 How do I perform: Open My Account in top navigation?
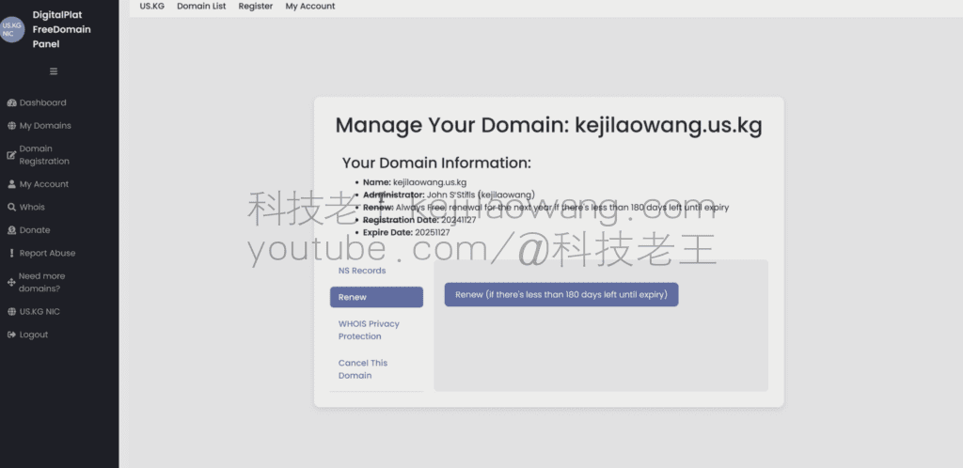[x=310, y=7]
